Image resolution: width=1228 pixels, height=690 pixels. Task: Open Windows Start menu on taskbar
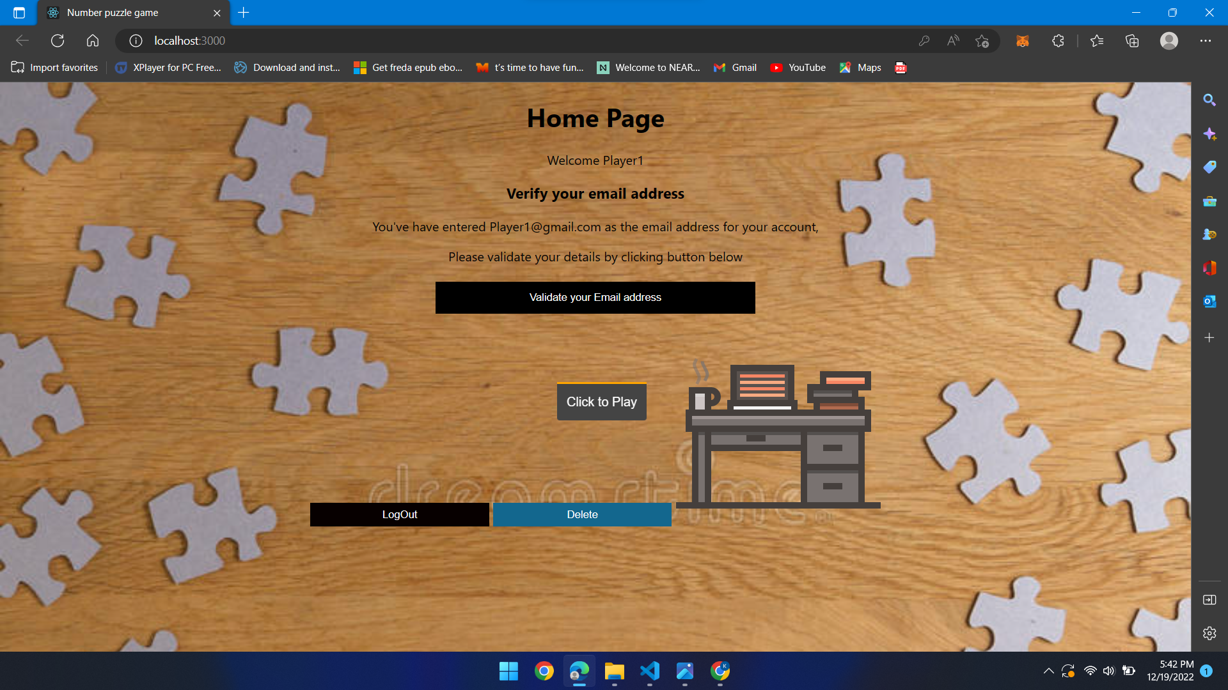508,671
